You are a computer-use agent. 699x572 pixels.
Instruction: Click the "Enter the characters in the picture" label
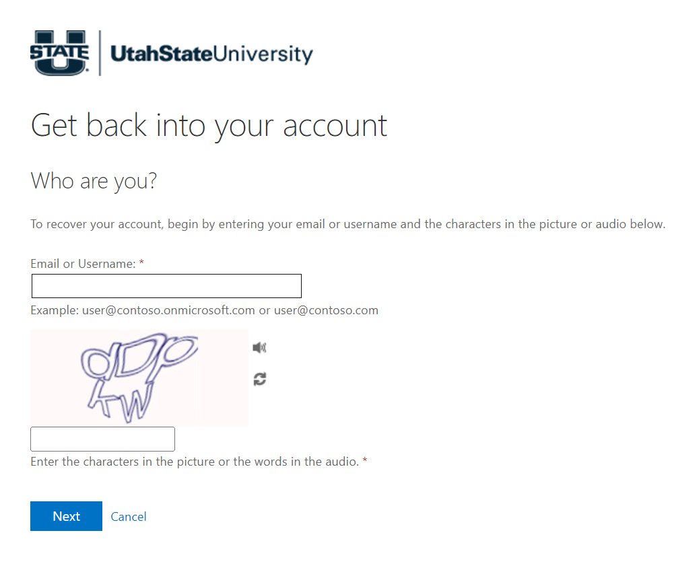click(x=195, y=462)
